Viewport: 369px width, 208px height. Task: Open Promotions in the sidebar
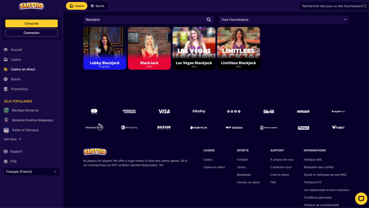click(19, 89)
